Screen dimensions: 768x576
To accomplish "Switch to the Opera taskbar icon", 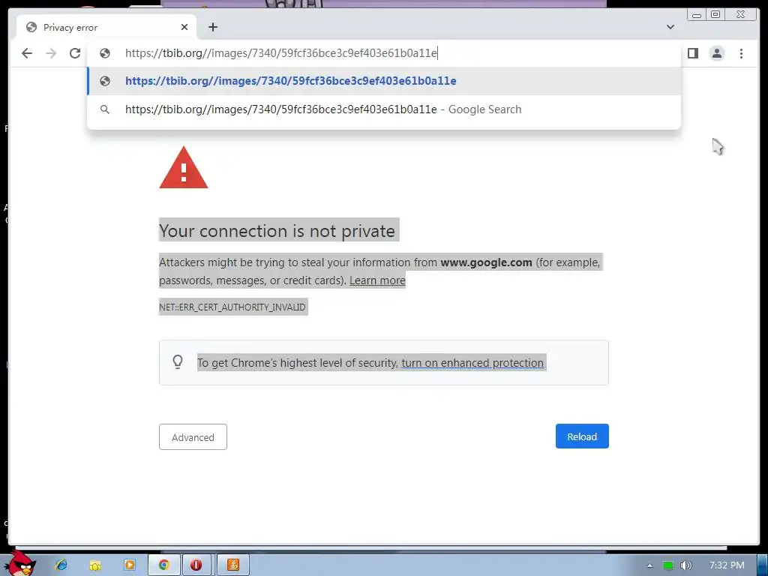I will [196, 565].
